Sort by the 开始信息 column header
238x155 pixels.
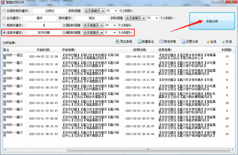click(x=92, y=50)
